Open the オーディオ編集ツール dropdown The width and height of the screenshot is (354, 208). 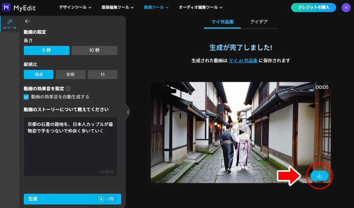(x=199, y=7)
